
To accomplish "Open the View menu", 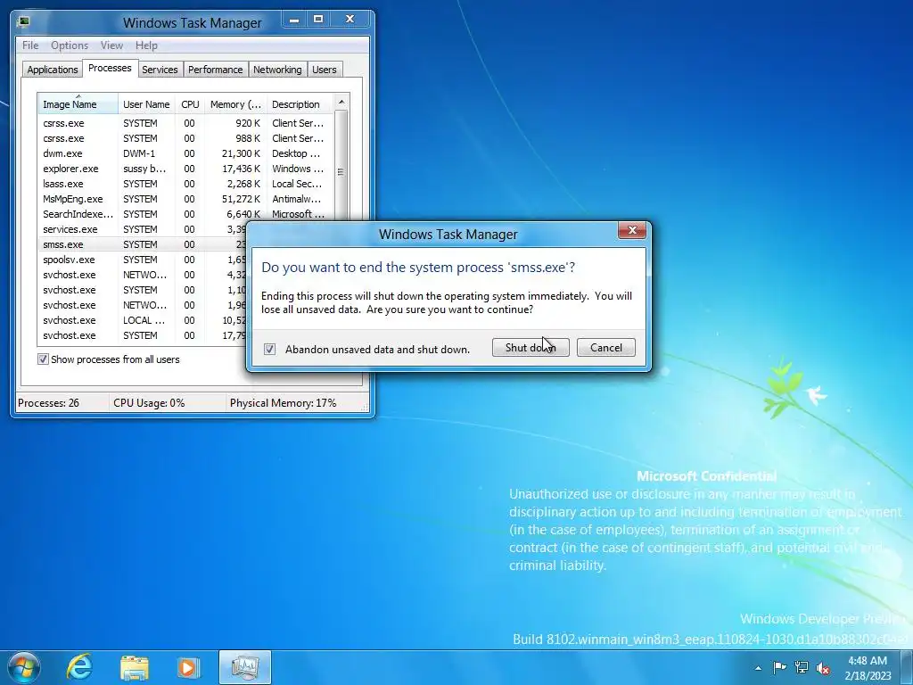I will point(111,45).
